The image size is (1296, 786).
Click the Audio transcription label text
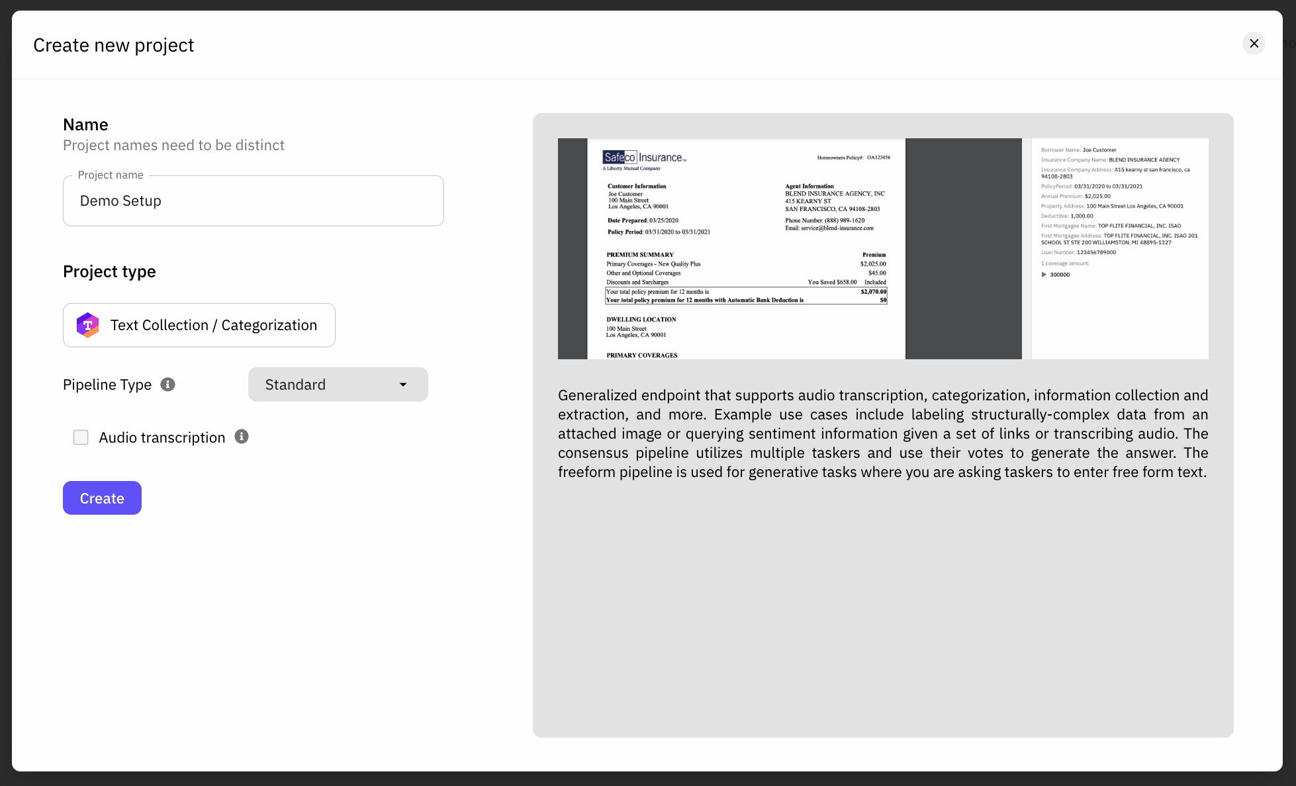162,437
